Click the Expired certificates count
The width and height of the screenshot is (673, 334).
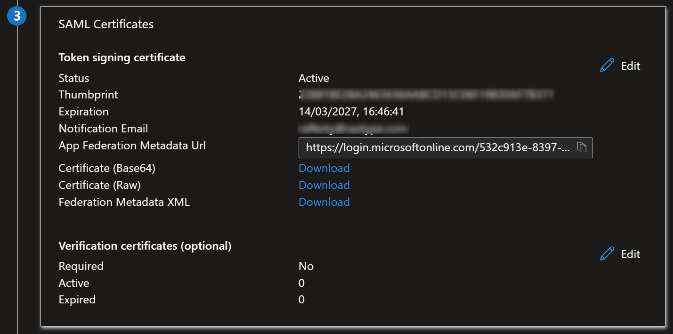coord(301,300)
